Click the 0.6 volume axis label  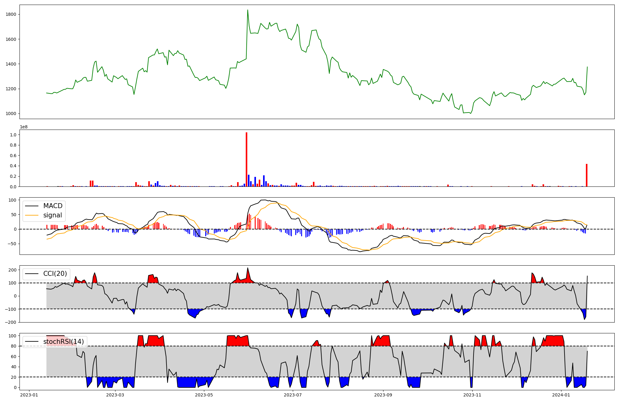pos(13,156)
